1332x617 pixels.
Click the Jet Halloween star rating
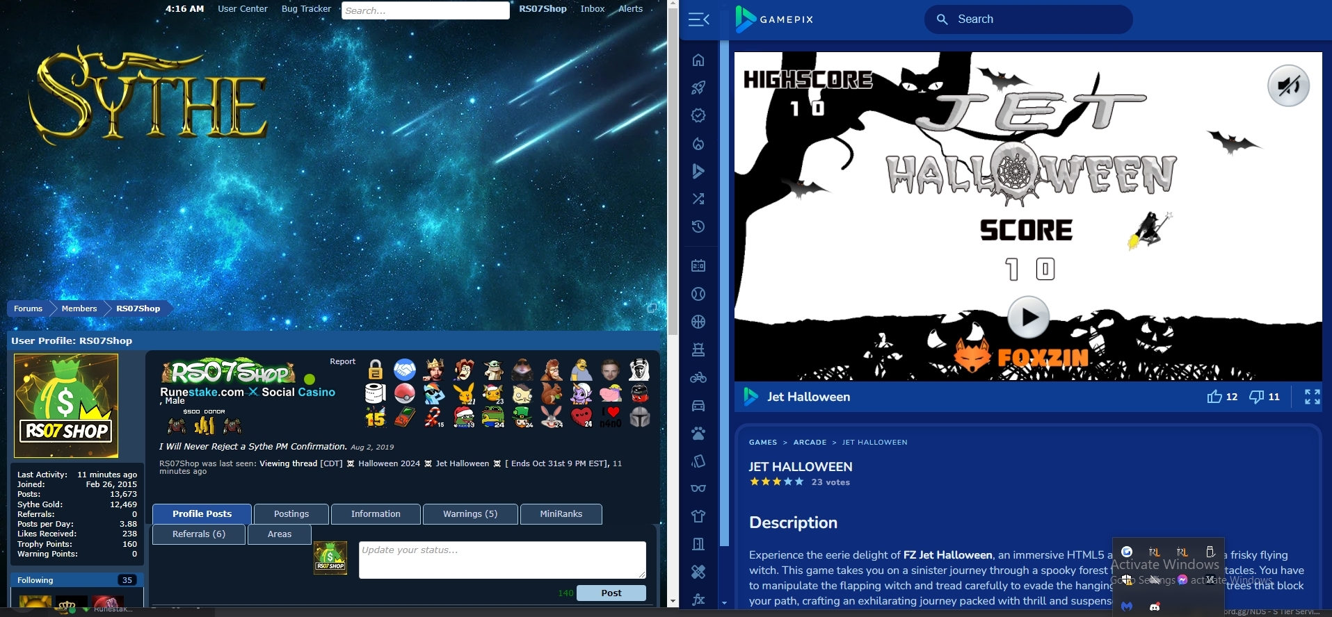click(776, 482)
